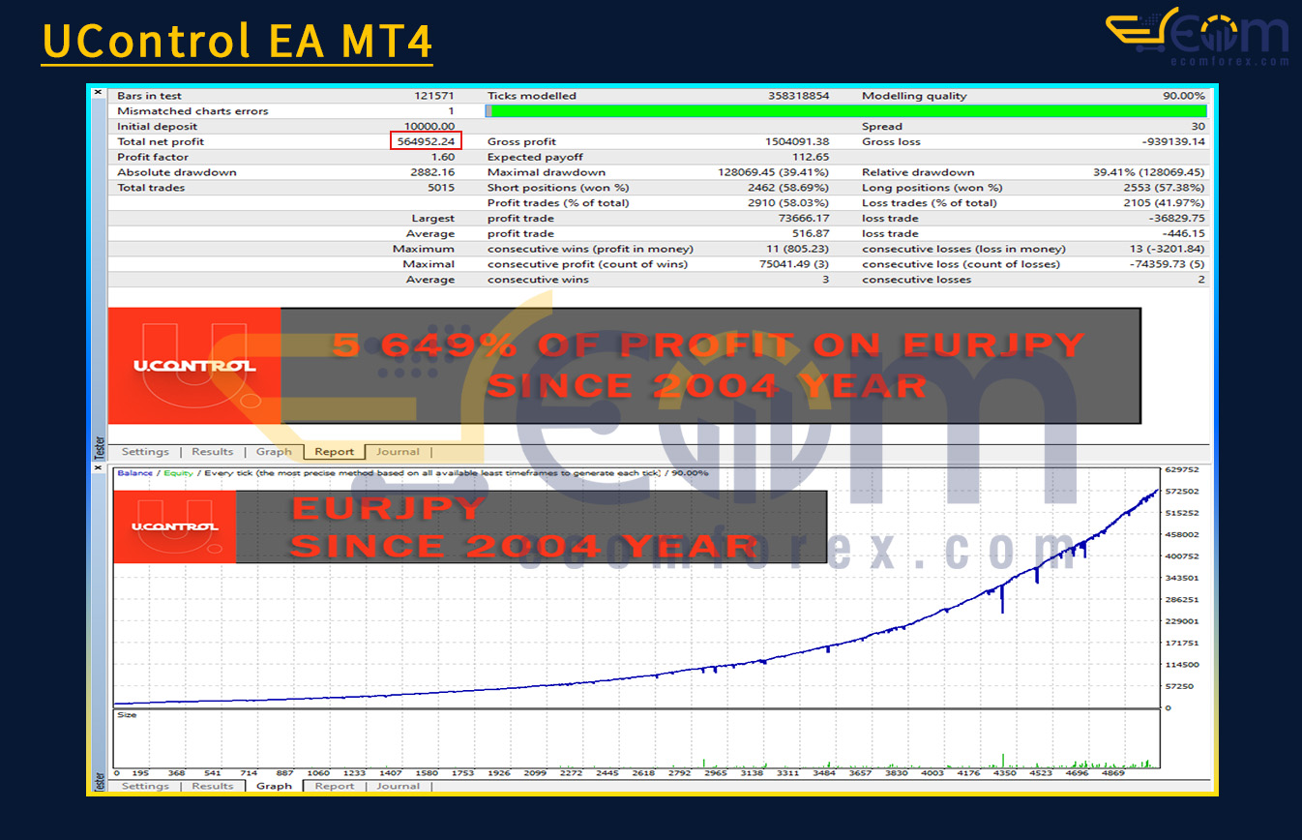Select the absolute drawdown value '2882.16'

click(432, 172)
